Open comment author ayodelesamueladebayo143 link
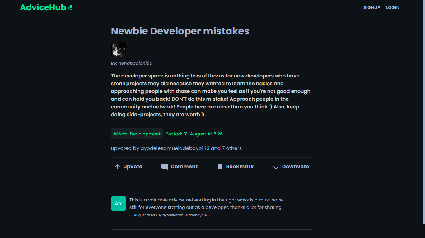Image resolution: width=425 pixels, height=238 pixels. pos(185,215)
